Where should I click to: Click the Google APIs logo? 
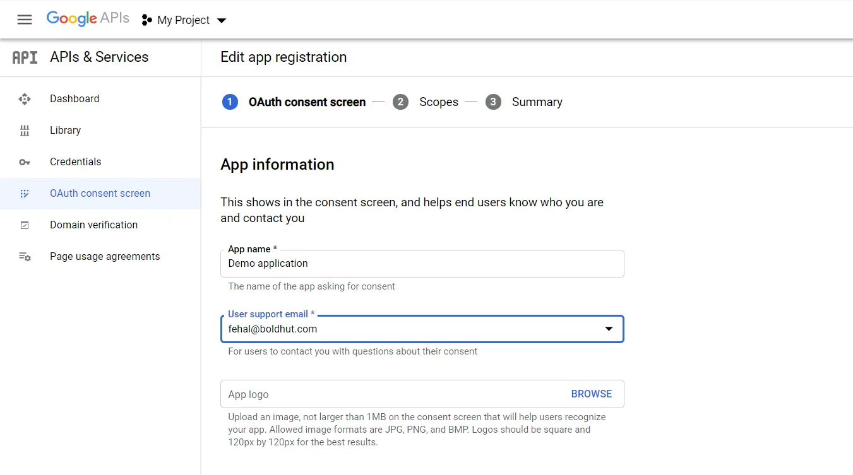tap(88, 18)
